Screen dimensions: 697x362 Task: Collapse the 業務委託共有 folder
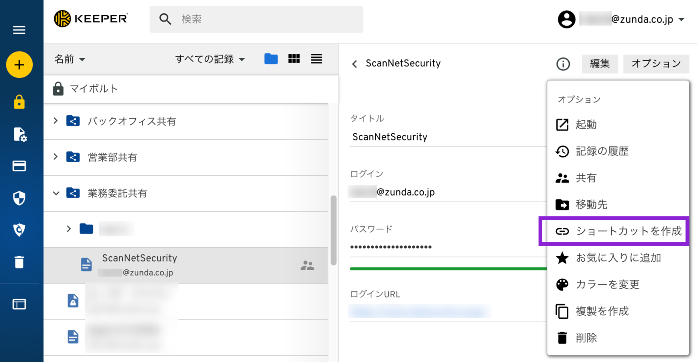point(56,193)
